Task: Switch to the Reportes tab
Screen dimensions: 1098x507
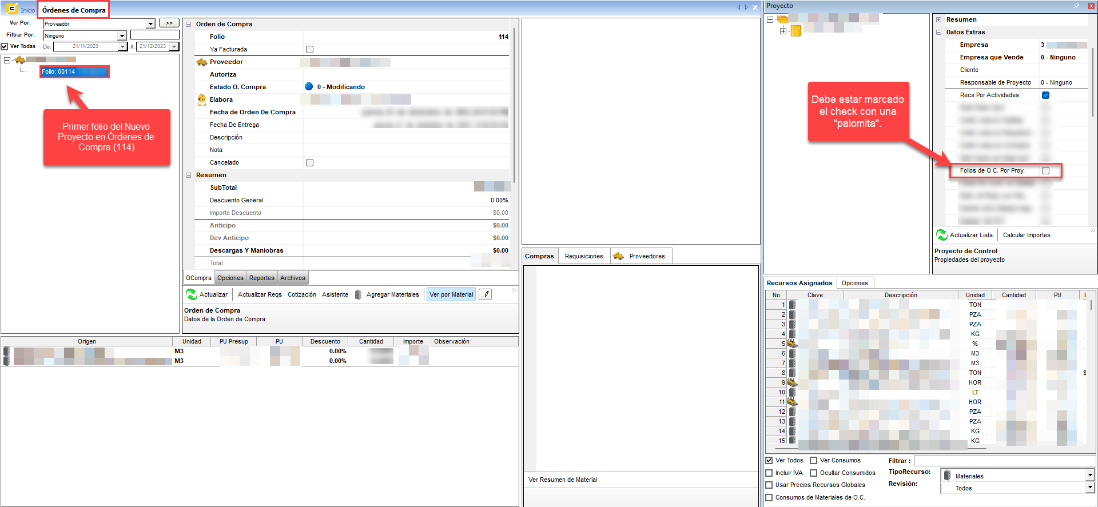Action: click(x=261, y=278)
